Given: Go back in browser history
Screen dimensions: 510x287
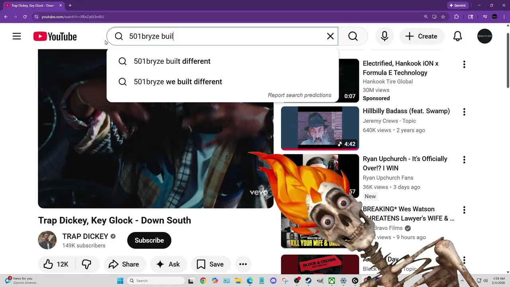Looking at the screenshot, I should [x=6, y=17].
